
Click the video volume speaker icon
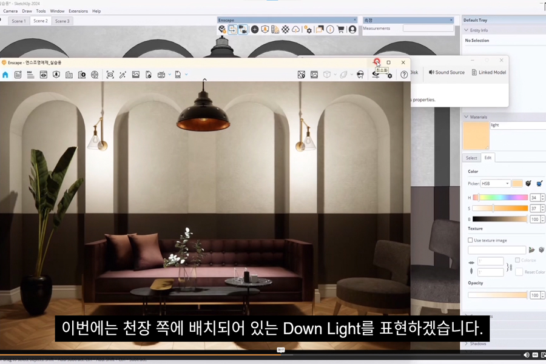tap(526, 355)
